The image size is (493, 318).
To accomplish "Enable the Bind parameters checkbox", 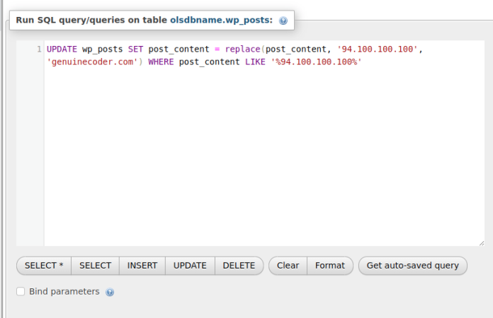I will pos(21,291).
